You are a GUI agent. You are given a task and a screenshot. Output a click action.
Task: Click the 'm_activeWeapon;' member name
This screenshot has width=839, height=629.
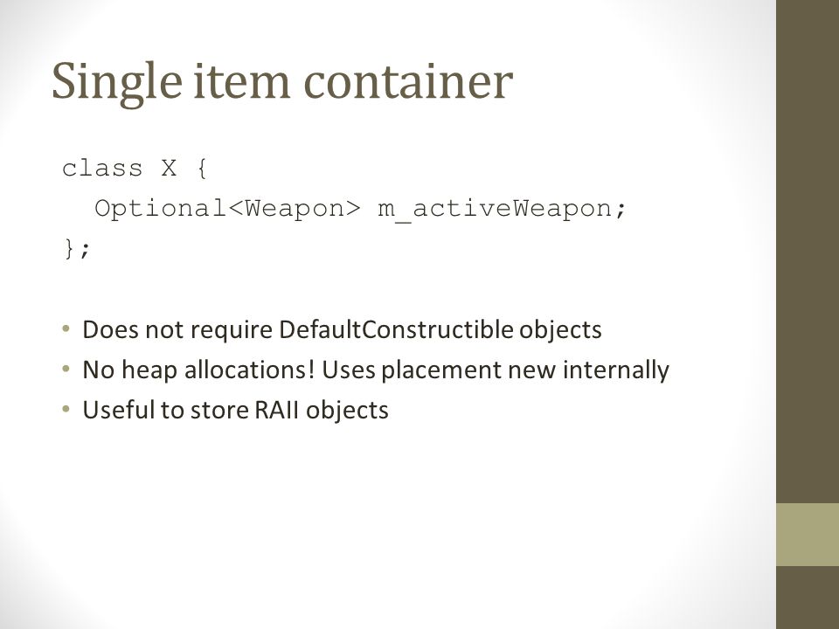[x=502, y=209]
